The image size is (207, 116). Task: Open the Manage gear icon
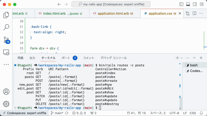(x=6, y=104)
